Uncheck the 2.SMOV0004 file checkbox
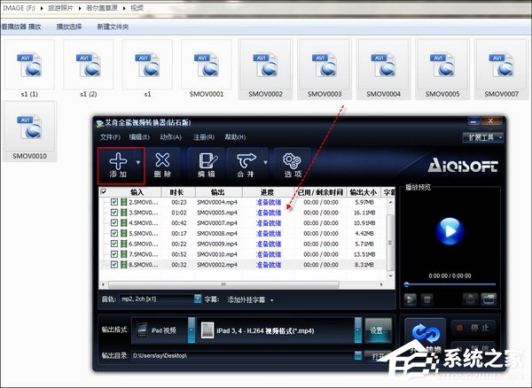Screen dimensions: 532x388 [x=113, y=202]
